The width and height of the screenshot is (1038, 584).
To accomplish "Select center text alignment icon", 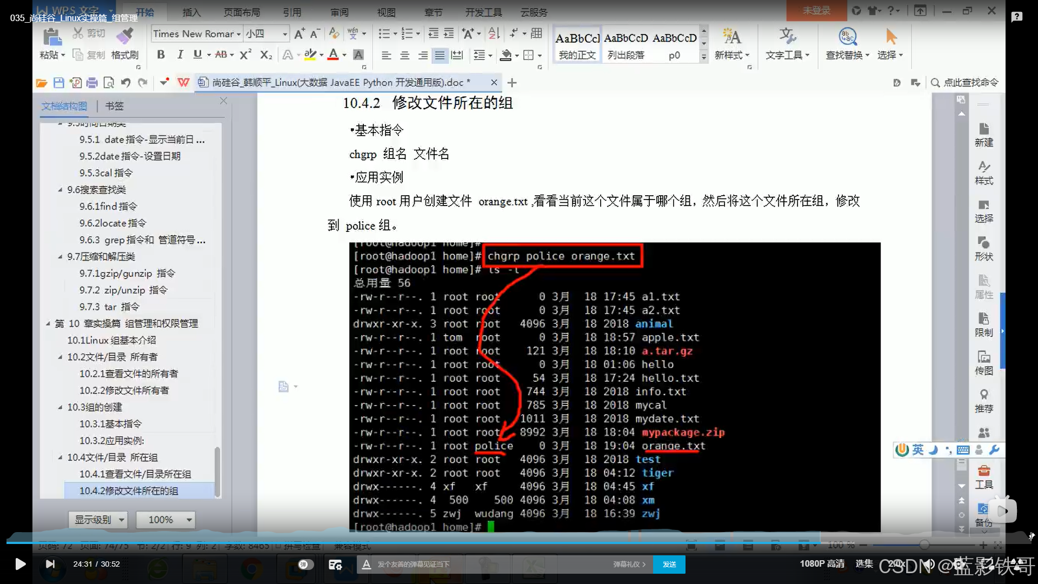I will (404, 55).
